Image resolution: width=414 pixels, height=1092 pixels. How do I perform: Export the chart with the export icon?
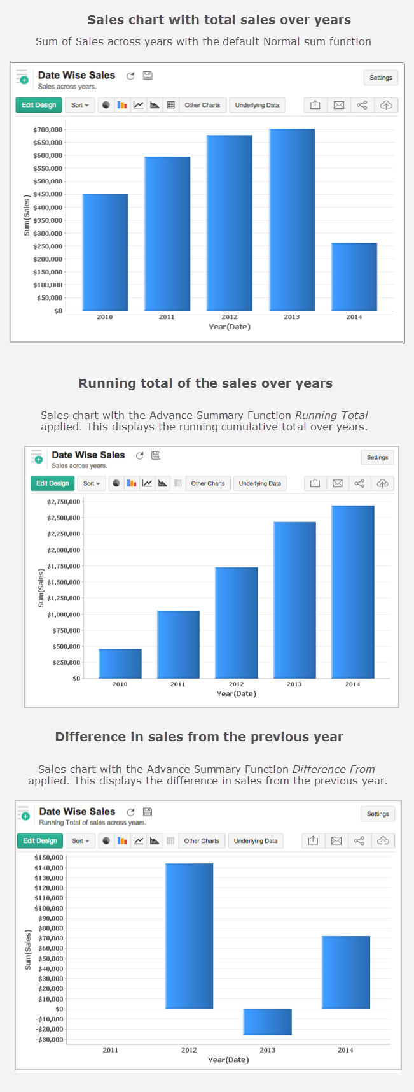[x=315, y=105]
